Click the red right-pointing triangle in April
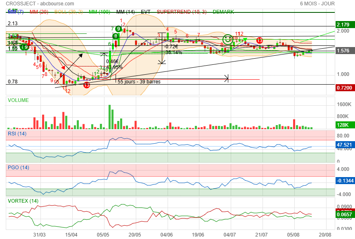Viewport: 355px width, 239px height. pyautogui.click(x=63, y=67)
